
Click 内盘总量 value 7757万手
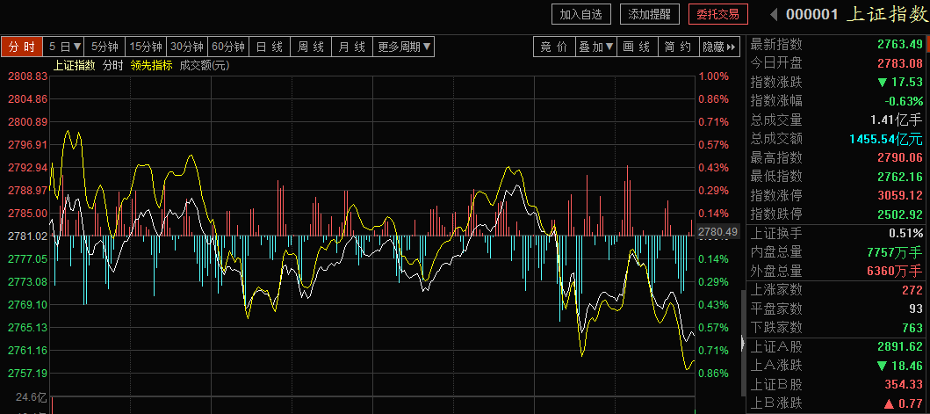tap(896, 252)
